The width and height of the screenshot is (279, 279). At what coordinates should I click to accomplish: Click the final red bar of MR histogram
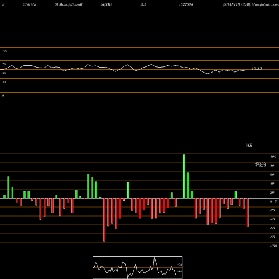[248, 213]
